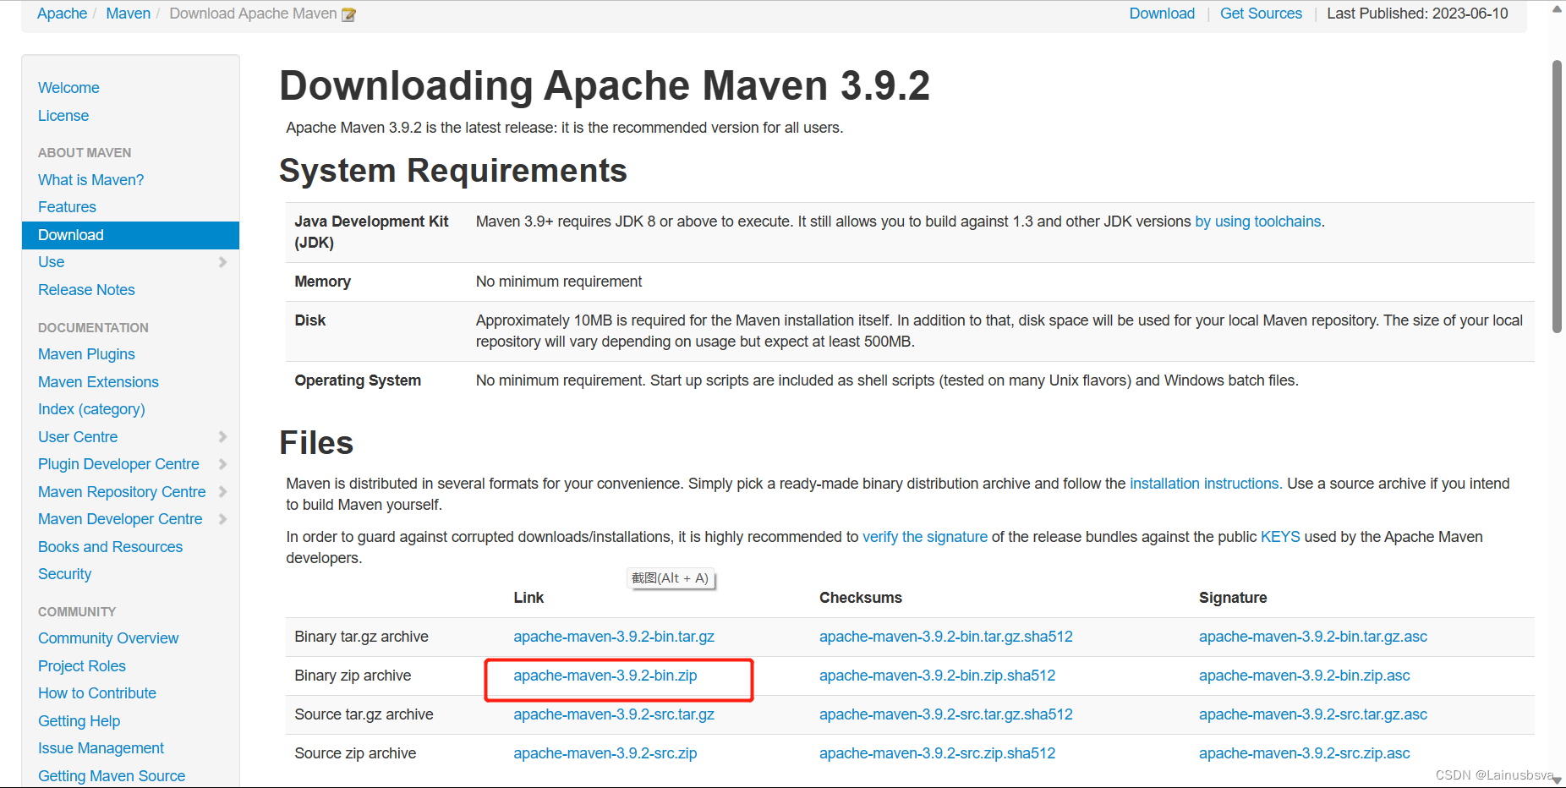Download apache-maven-3.9.2-bin.zip
1566x788 pixels.
pyautogui.click(x=605, y=676)
